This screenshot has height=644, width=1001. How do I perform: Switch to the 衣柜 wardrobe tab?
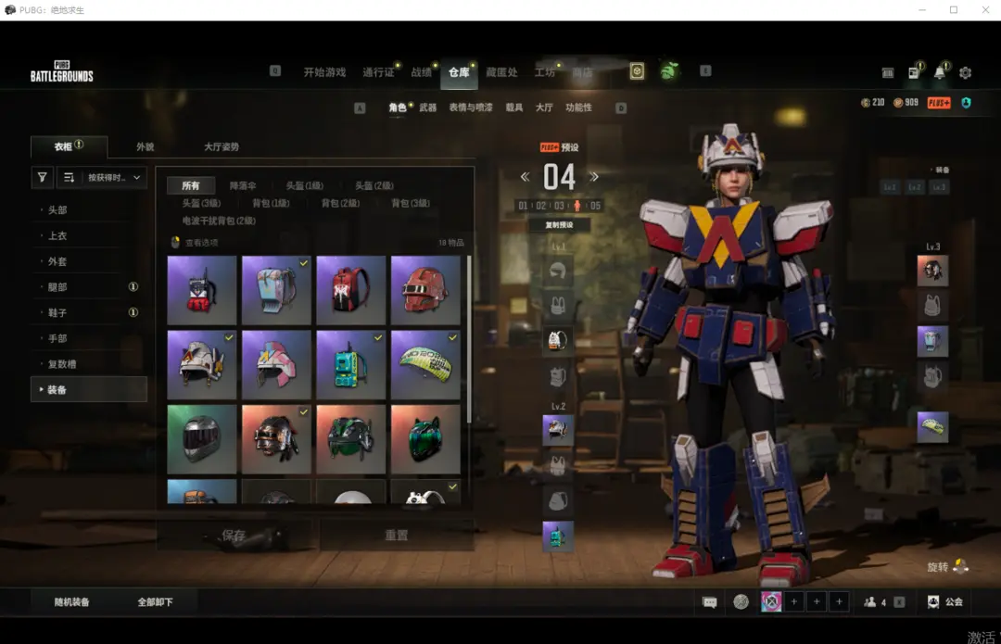pyautogui.click(x=69, y=146)
